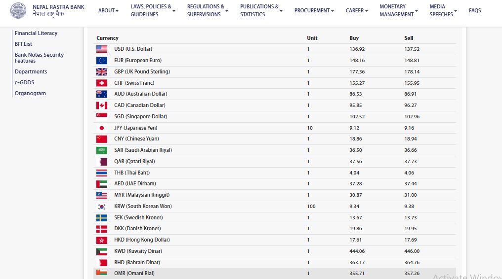Image resolution: width=502 pixels, height=279 pixels.
Task: Click the UK Pound Sterling flag icon
Action: point(102,71)
